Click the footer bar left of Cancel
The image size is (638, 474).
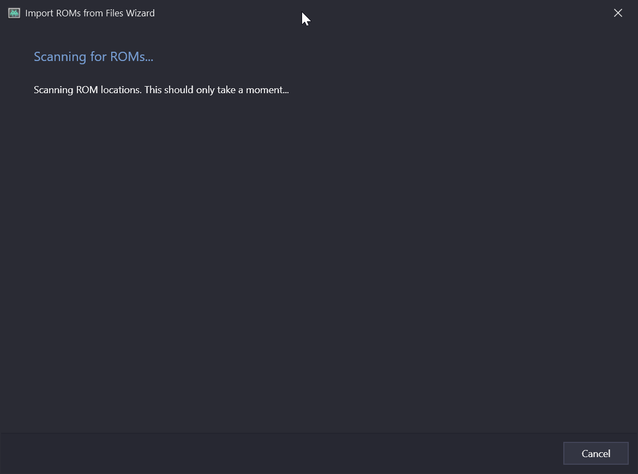point(281,453)
